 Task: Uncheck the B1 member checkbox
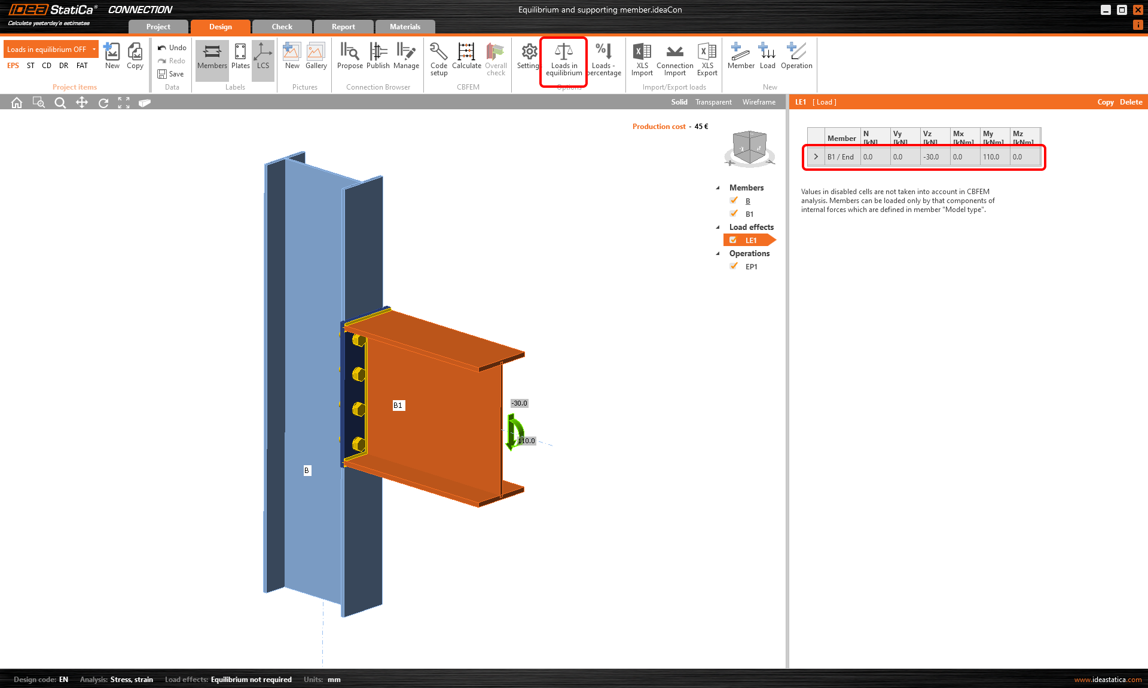734,214
